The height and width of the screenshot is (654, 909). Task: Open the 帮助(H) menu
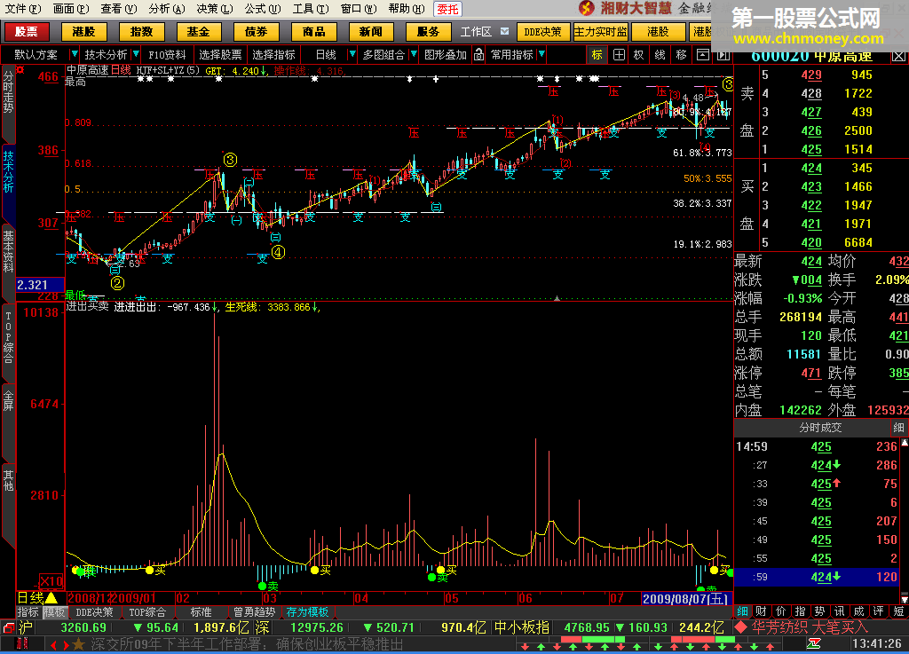[407, 9]
